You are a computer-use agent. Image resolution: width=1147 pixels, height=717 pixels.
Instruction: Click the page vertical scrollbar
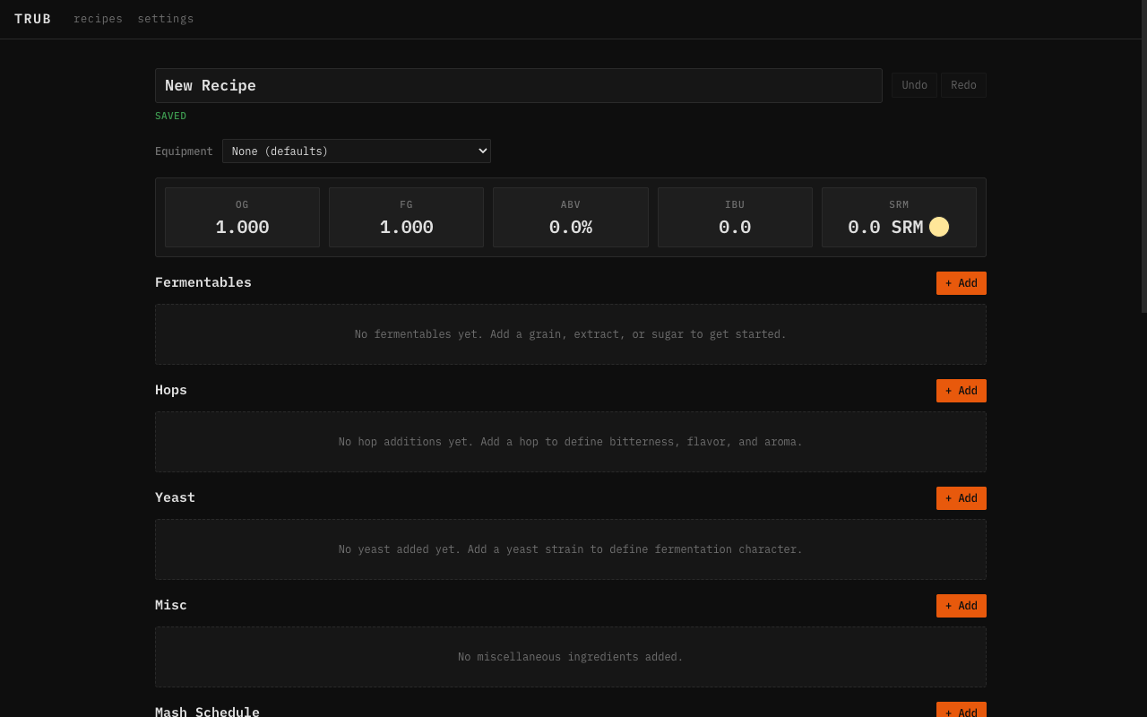1144,157
